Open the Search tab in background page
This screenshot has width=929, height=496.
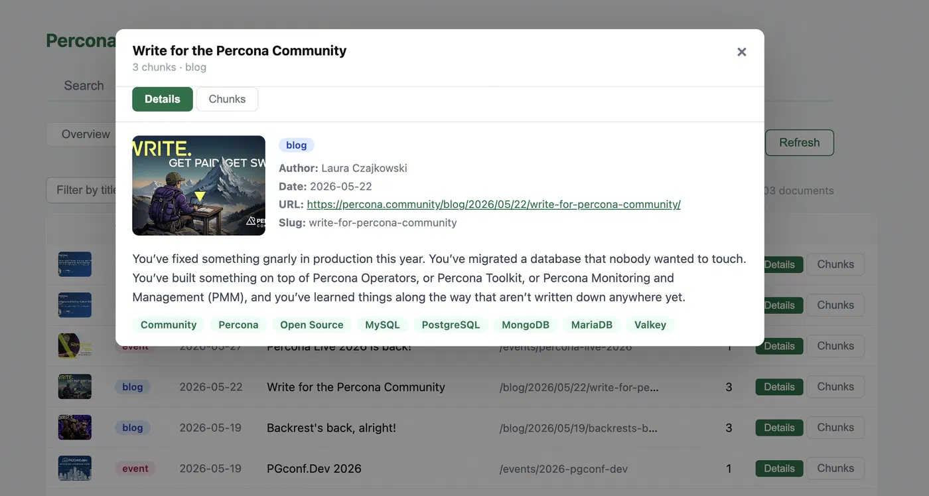coord(84,86)
